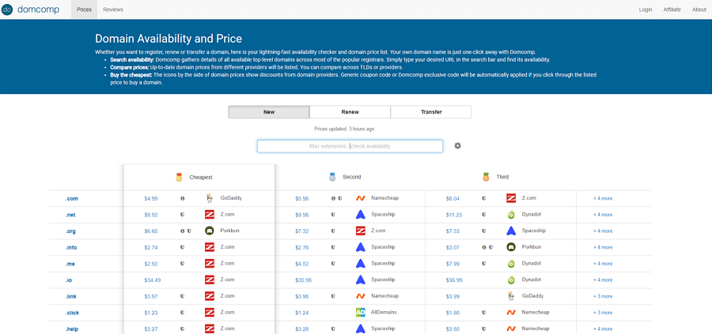The image size is (712, 334).
Task: Click Porkbun logo in .info row
Action: click(x=511, y=247)
